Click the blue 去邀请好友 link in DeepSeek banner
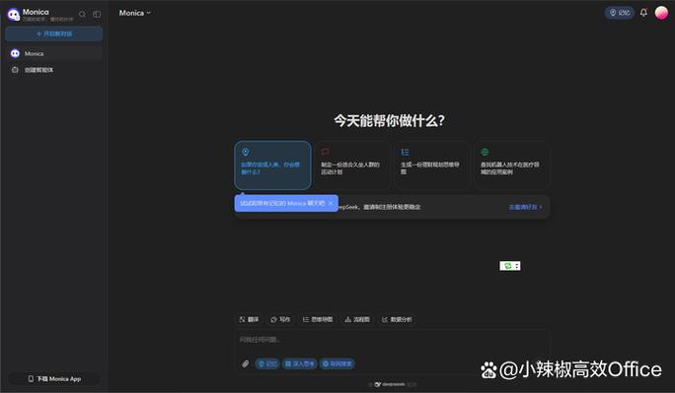 [525, 207]
